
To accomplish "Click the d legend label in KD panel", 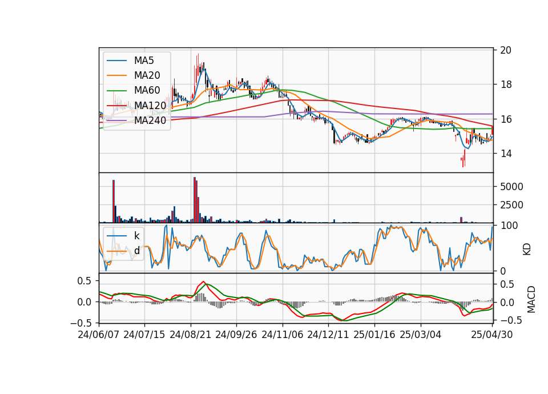I will point(136,250).
